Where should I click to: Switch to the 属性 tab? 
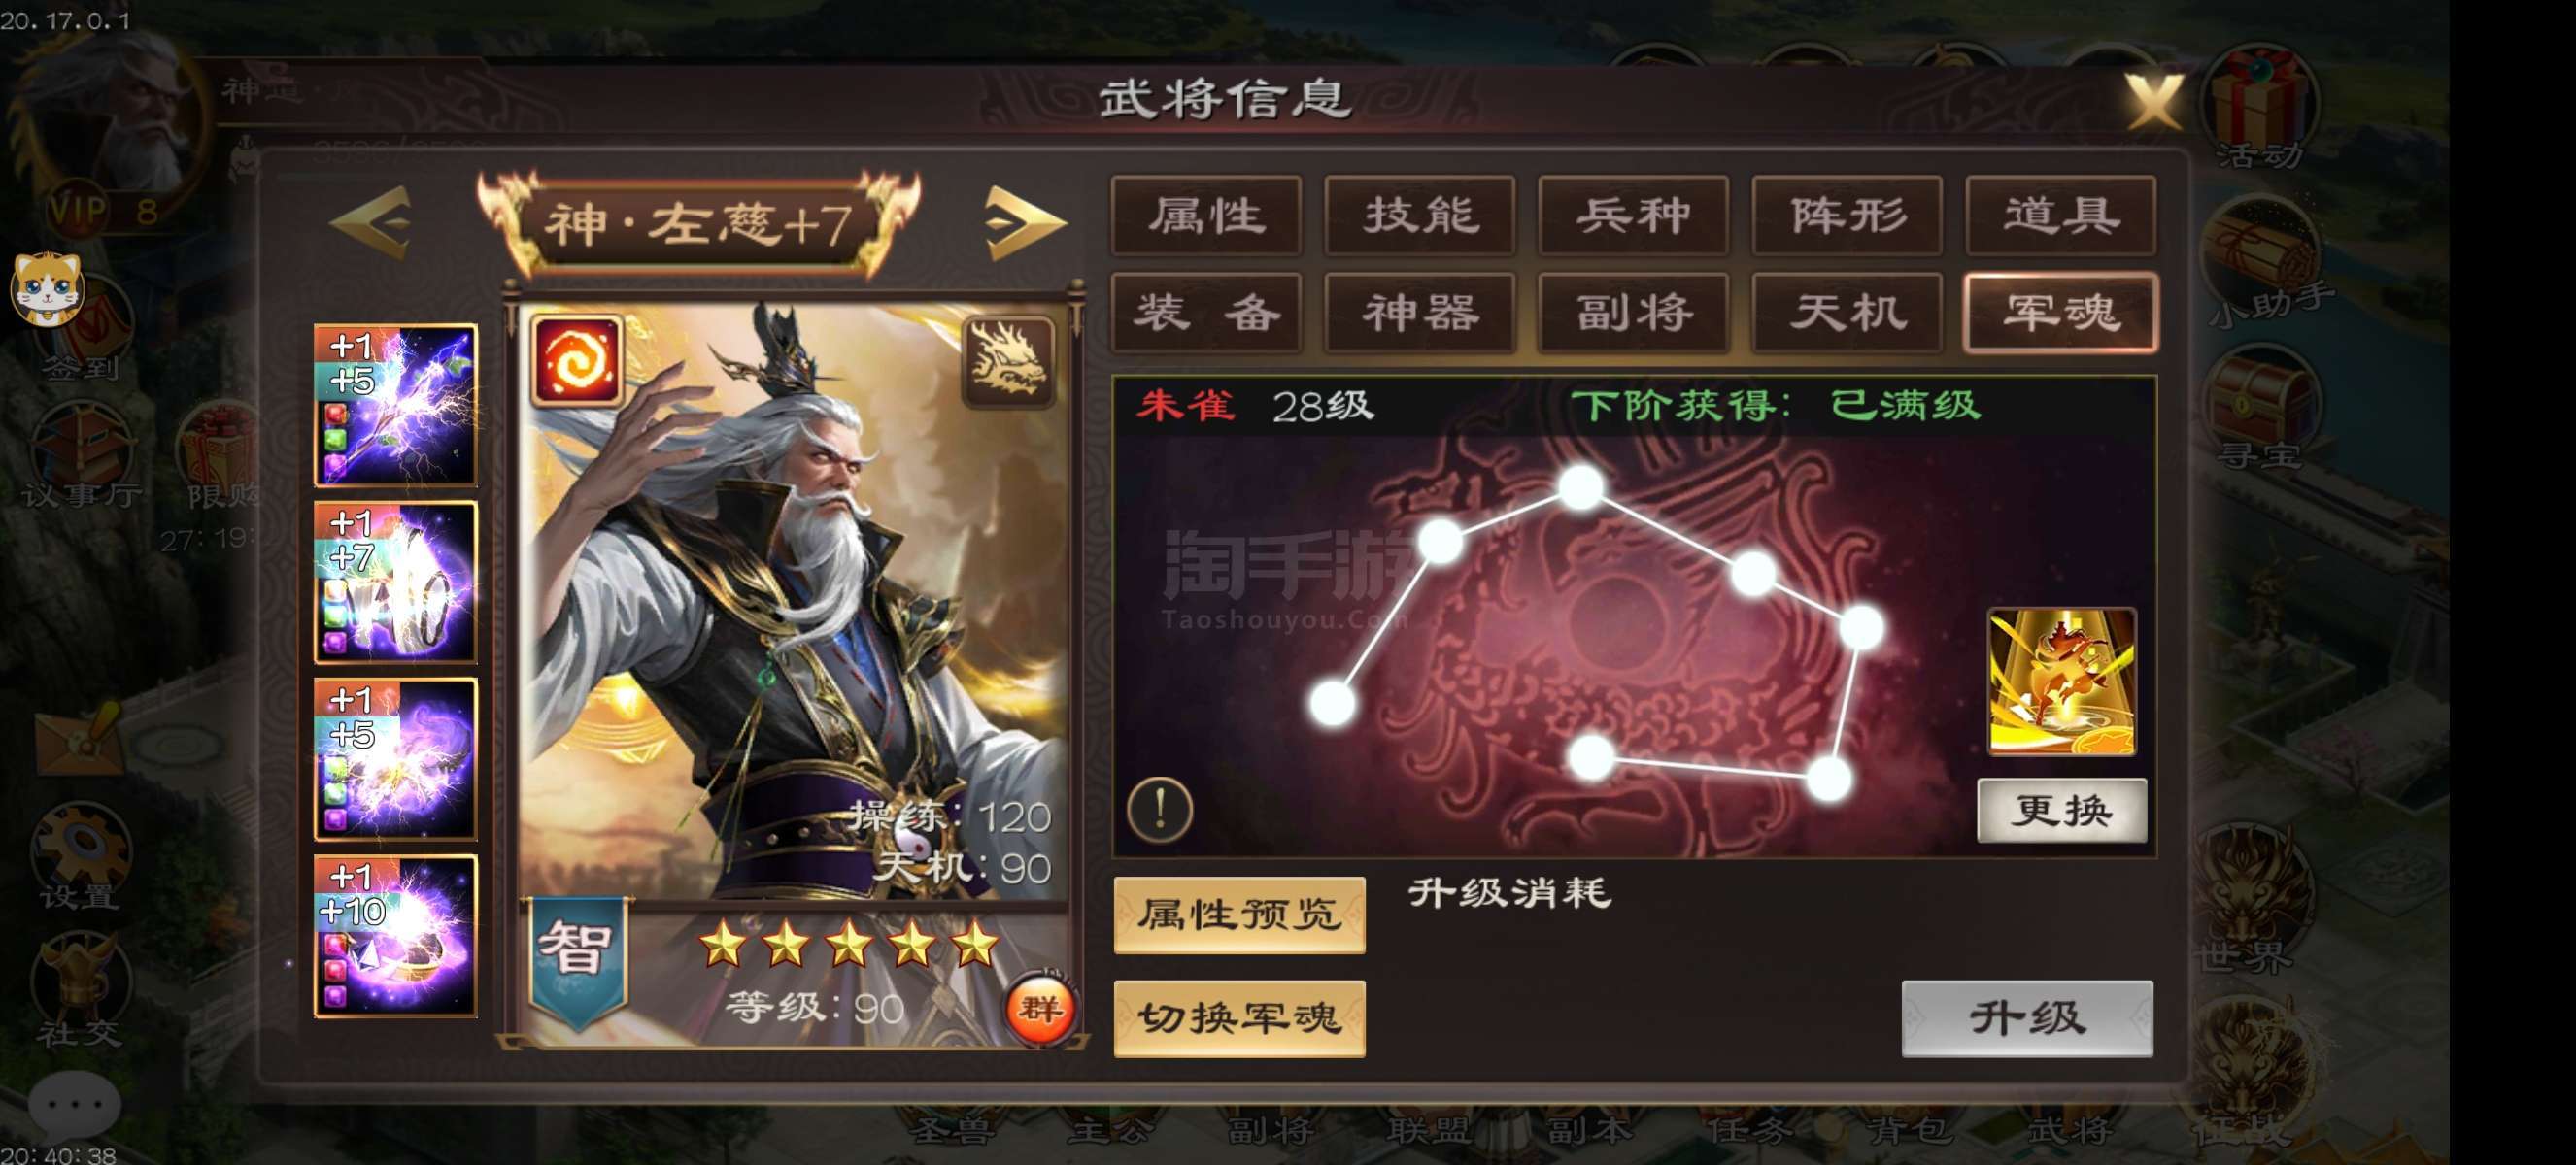point(1206,216)
